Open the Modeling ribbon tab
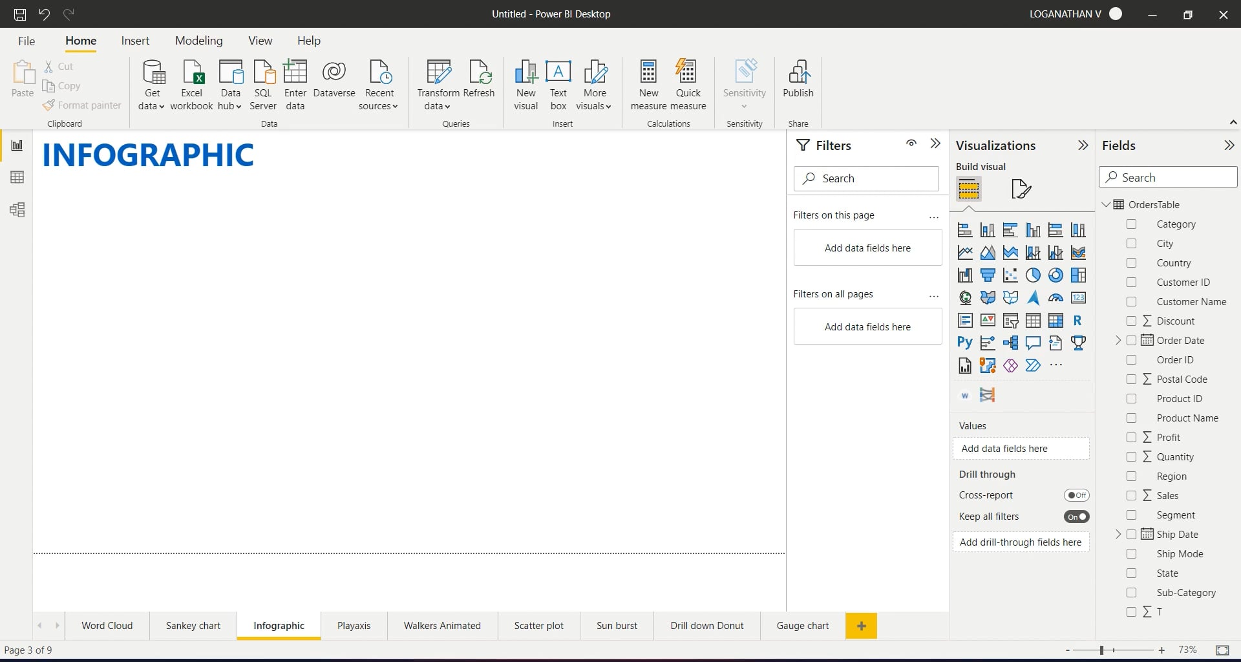The height and width of the screenshot is (662, 1241). 198,41
